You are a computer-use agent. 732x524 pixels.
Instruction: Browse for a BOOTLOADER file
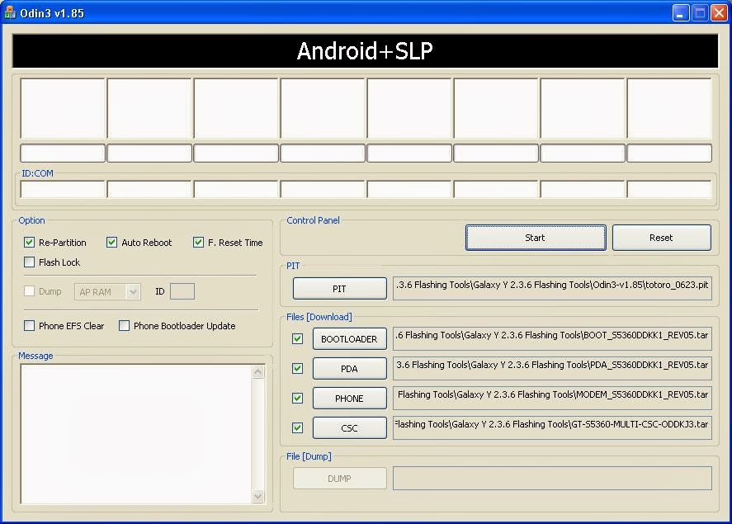tap(349, 339)
